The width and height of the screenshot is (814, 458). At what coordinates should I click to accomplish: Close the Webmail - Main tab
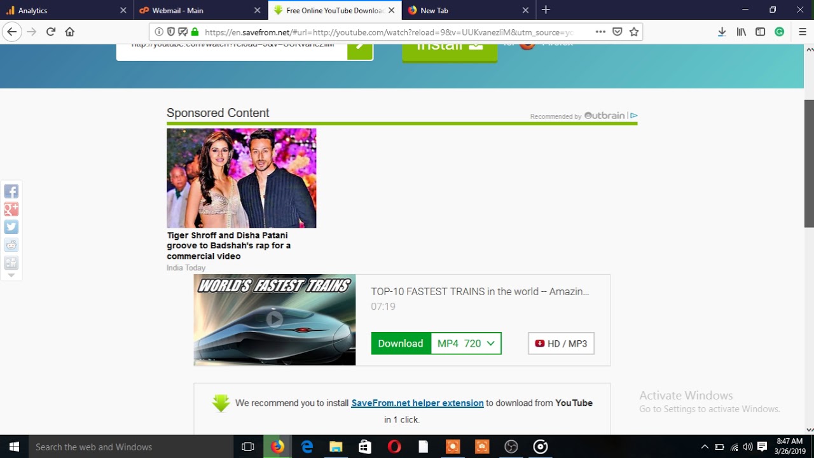pos(257,10)
